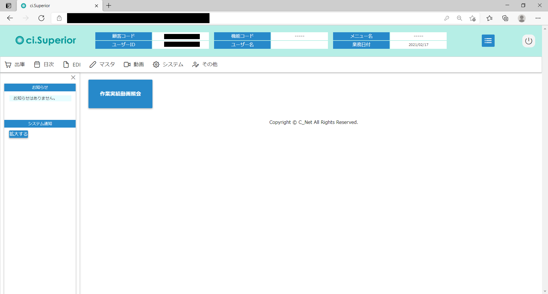The height and width of the screenshot is (294, 548).
Task: Open the マスタ pencil menu
Action: 102,65
